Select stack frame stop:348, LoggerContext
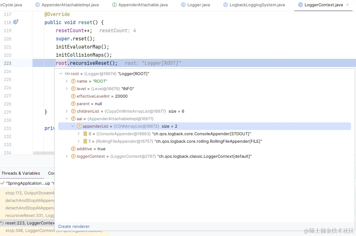 coord(27,230)
